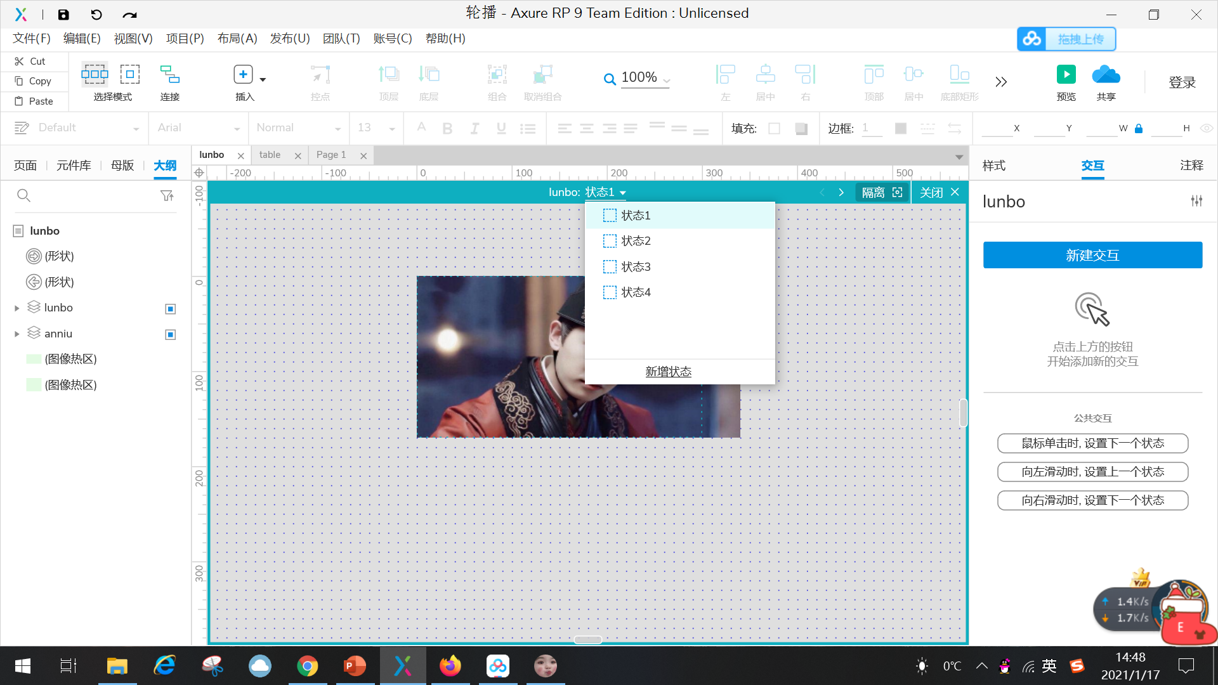Switch to the 样式 tab
1218x685 pixels.
click(x=993, y=166)
